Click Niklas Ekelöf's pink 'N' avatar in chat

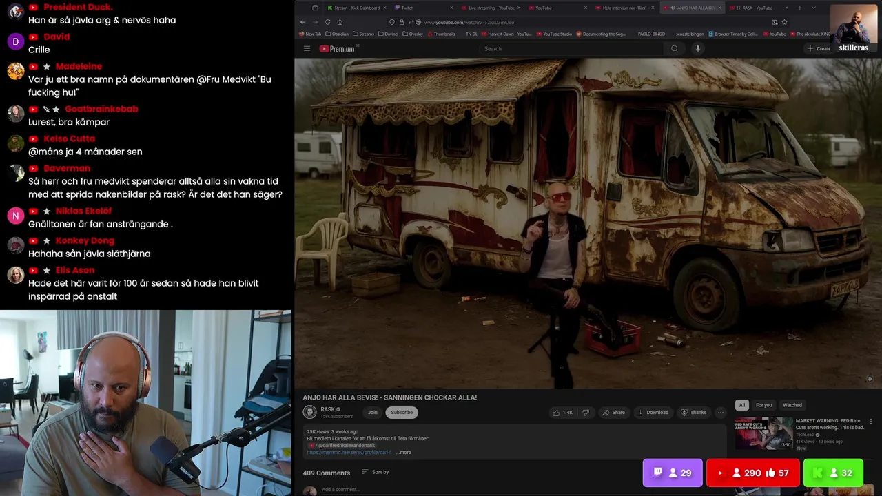16,216
